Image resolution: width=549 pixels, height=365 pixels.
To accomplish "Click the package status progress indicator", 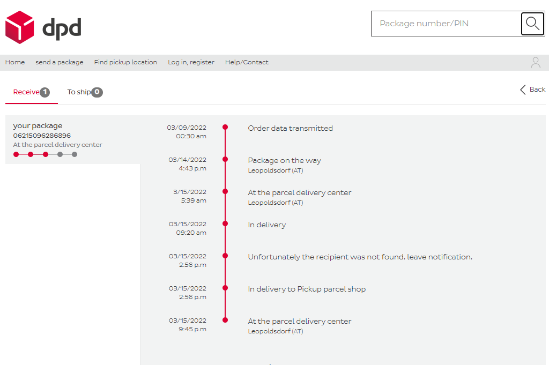I will [x=45, y=154].
